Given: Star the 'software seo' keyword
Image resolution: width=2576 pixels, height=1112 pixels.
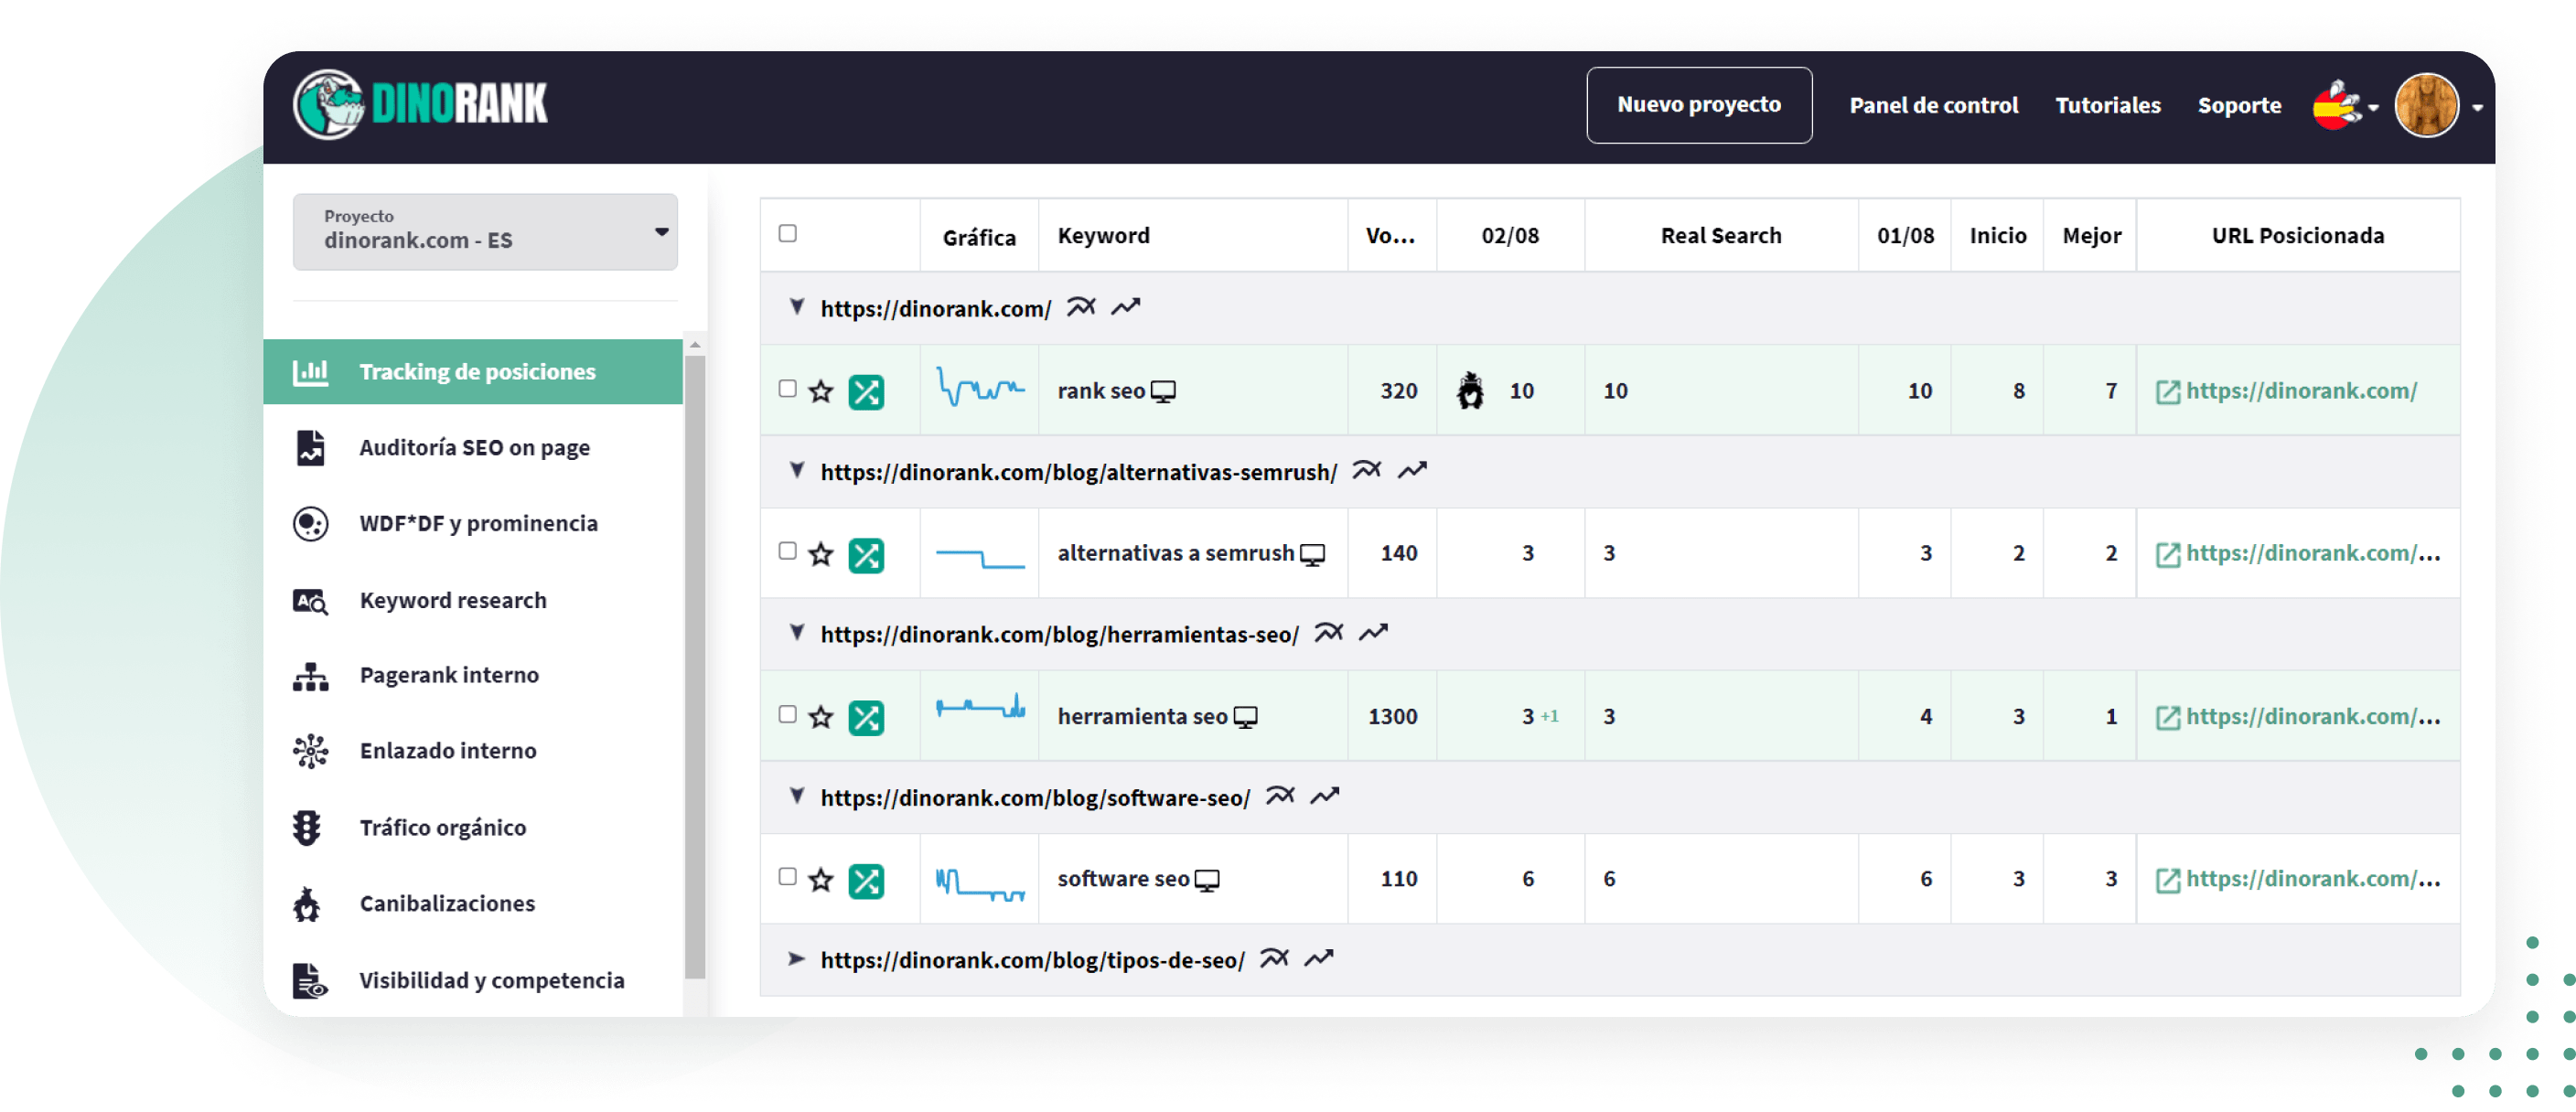Looking at the screenshot, I should coord(821,880).
